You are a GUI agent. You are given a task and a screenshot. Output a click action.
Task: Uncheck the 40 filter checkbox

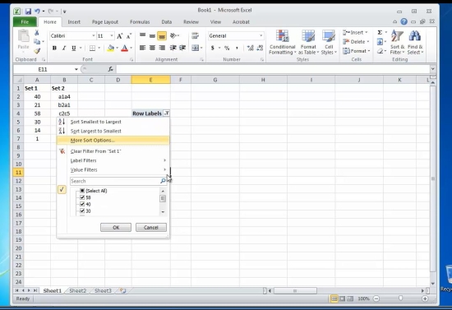tap(82, 204)
